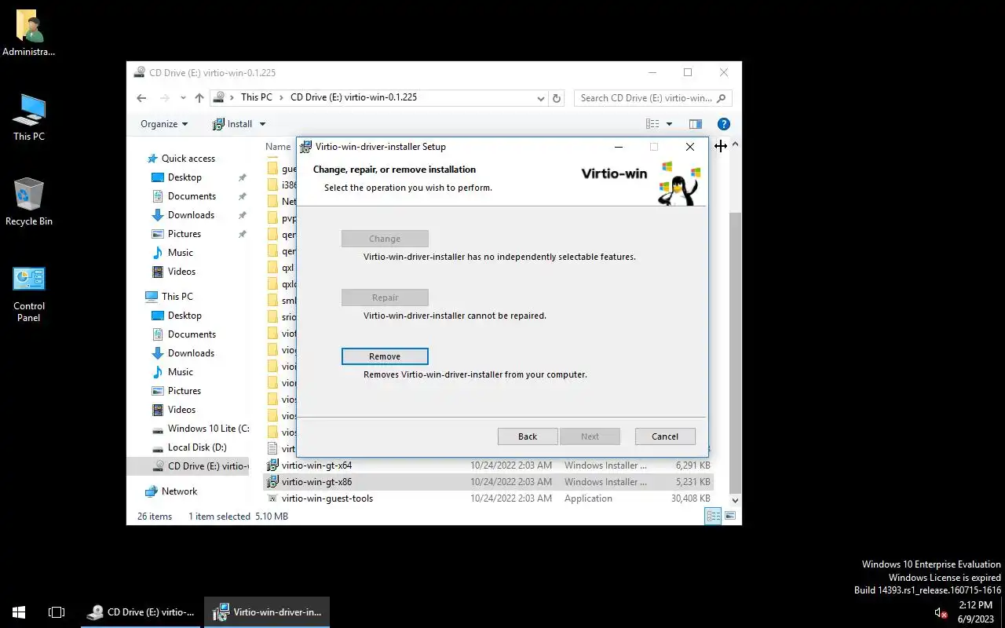This screenshot has height=628, width=1005.
Task: Open Task View on taskbar
Action: [x=57, y=612]
